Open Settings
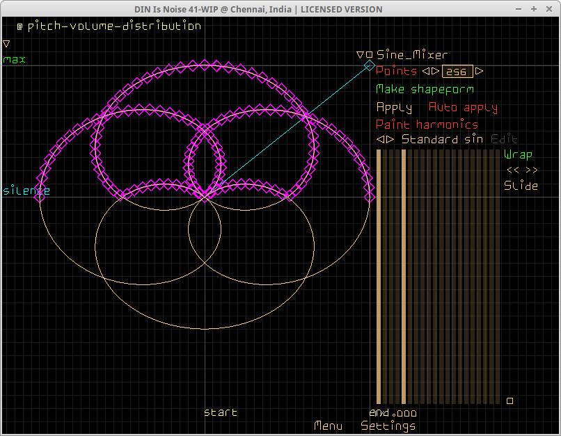The height and width of the screenshot is (436, 561). tap(388, 426)
